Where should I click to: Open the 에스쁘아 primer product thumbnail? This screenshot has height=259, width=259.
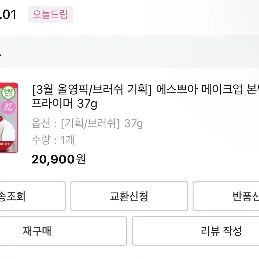(x=9, y=118)
